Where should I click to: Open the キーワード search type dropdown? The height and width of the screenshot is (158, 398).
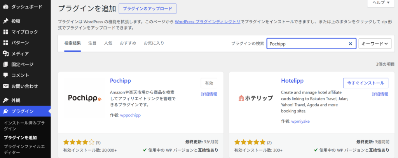coord(375,43)
